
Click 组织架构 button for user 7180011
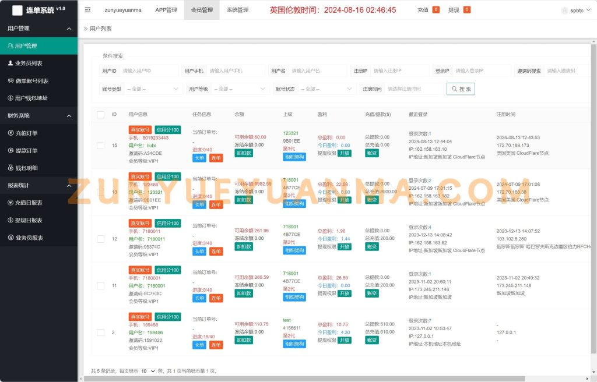294,250
